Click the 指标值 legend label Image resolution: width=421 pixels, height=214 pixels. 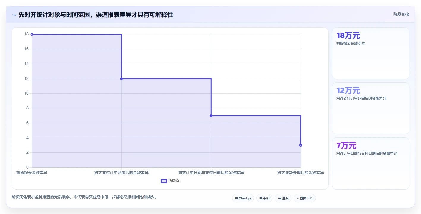[174, 181]
